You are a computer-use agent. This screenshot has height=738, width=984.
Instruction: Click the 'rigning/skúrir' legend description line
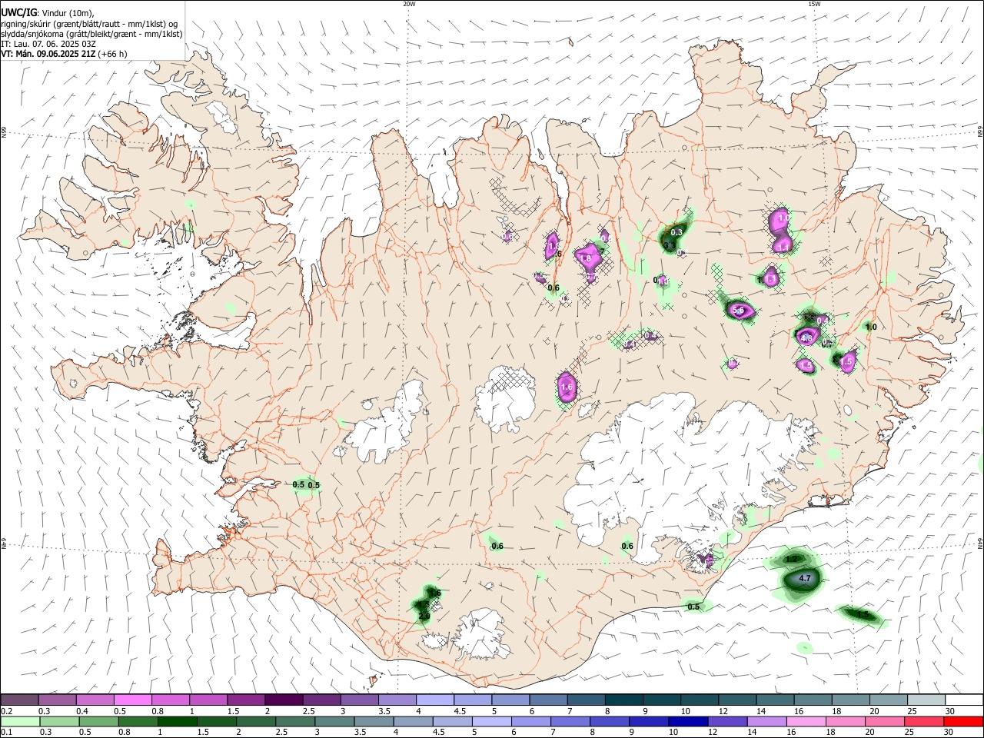(88, 23)
